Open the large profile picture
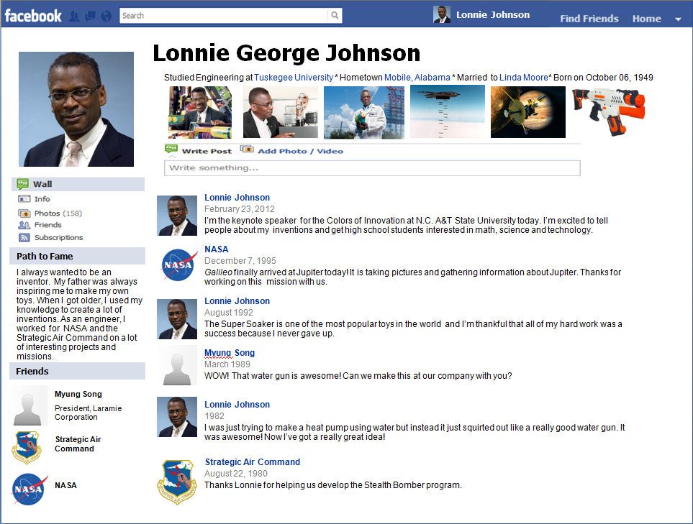The image size is (693, 524). (x=76, y=109)
